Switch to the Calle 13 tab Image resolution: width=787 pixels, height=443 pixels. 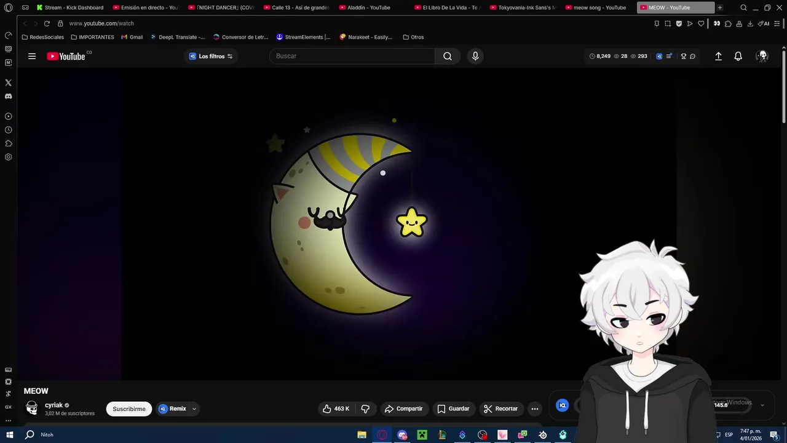tap(297, 7)
